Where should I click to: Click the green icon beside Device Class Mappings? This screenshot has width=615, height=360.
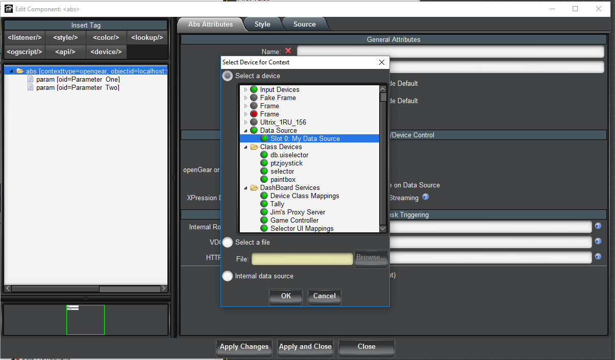click(264, 196)
